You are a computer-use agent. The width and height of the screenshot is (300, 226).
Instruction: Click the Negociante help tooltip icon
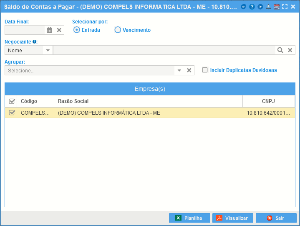[x=34, y=41]
